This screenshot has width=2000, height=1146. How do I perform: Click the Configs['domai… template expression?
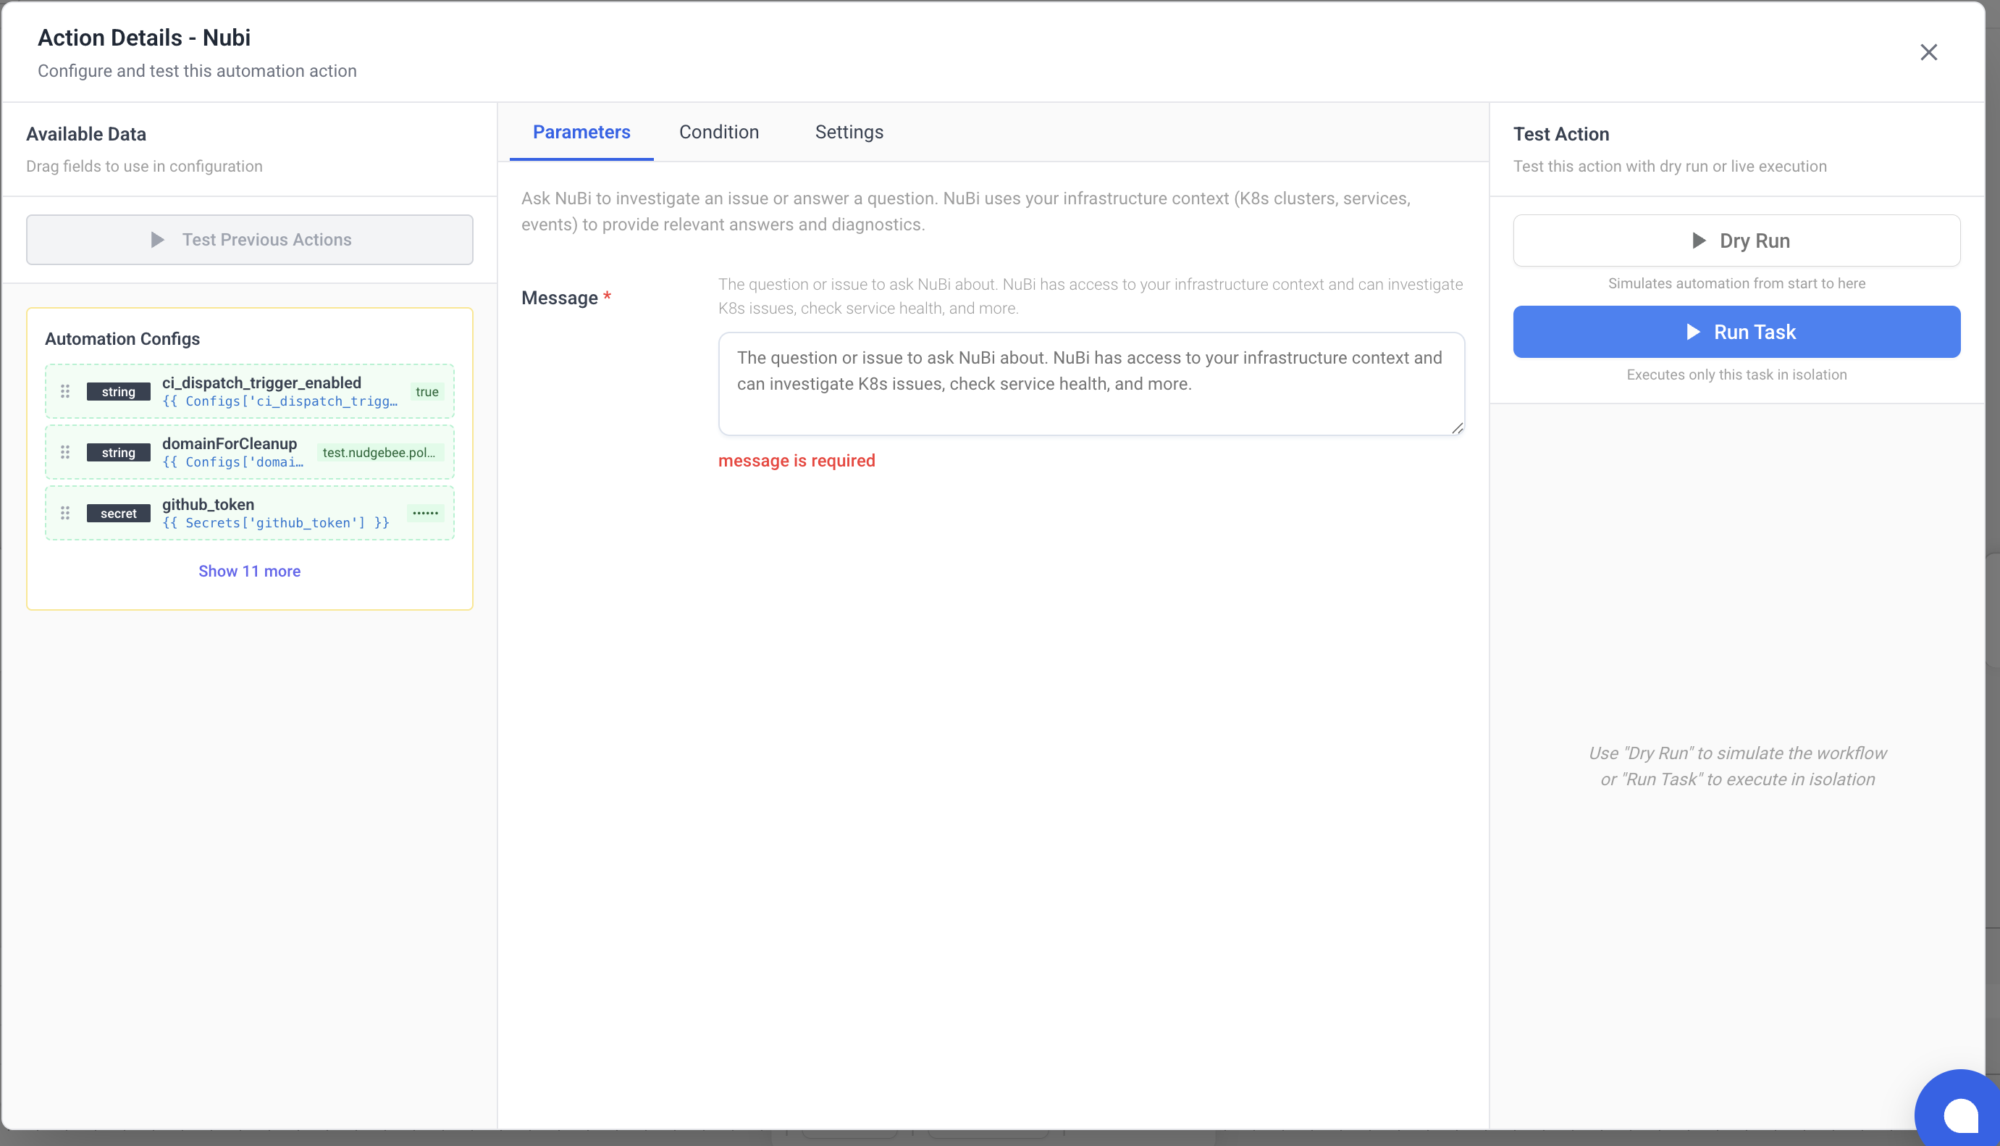[233, 462]
